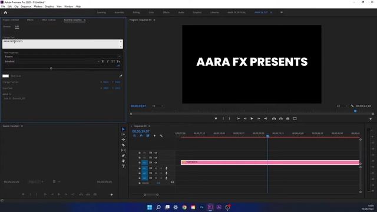Click the text color eyedropper icon

point(121,76)
